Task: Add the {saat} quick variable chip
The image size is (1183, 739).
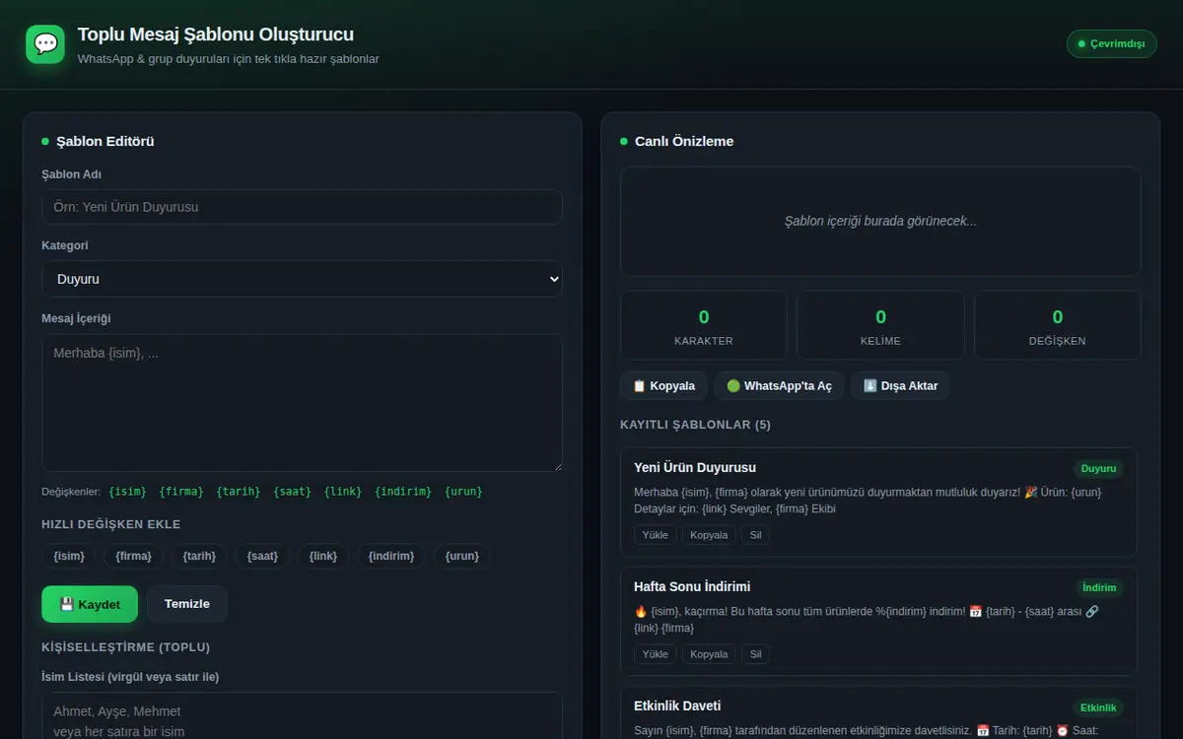Action: point(262,556)
